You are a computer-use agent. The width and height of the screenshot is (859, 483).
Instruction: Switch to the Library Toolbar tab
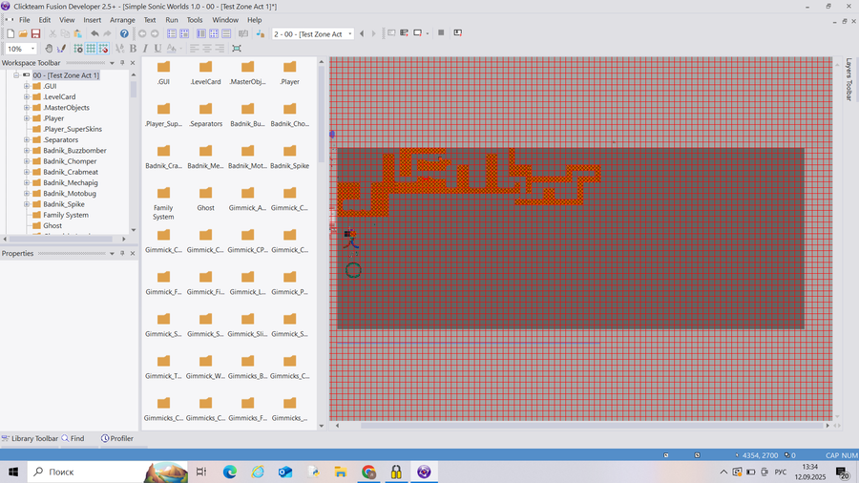(30, 438)
